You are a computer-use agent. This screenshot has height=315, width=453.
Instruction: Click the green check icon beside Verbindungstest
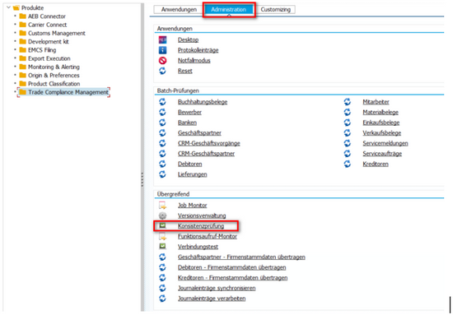click(162, 247)
